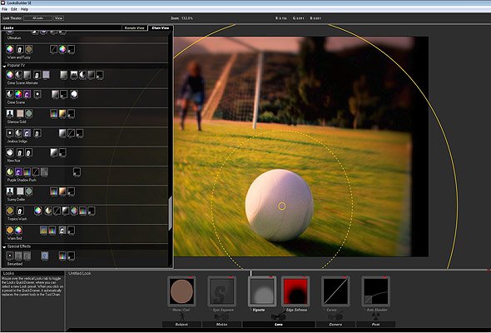Click the spot dot icon in Jealous Indigo
The width and height of the screenshot is (491, 333).
click(x=10, y=133)
